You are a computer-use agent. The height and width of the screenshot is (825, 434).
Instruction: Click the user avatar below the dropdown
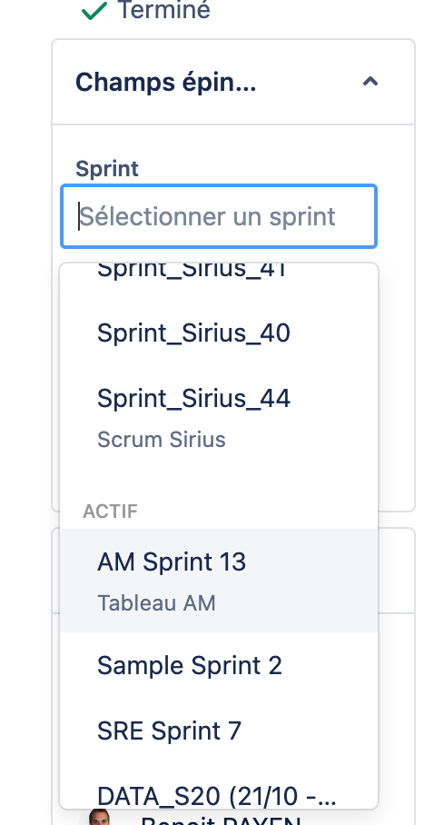tap(98, 817)
